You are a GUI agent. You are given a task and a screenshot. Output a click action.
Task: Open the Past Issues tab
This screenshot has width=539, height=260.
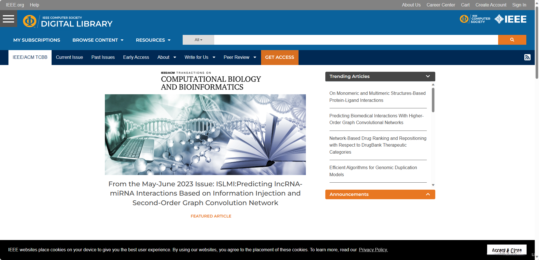pyautogui.click(x=103, y=57)
